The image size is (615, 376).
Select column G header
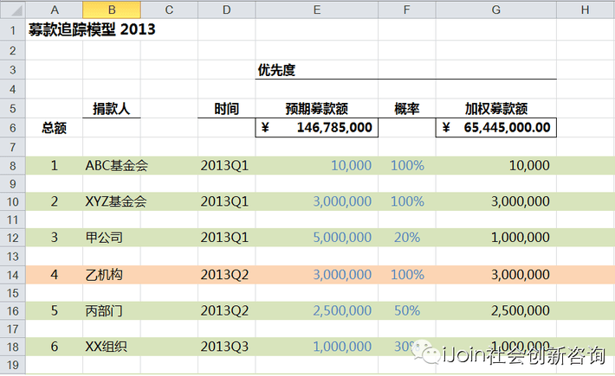[496, 10]
